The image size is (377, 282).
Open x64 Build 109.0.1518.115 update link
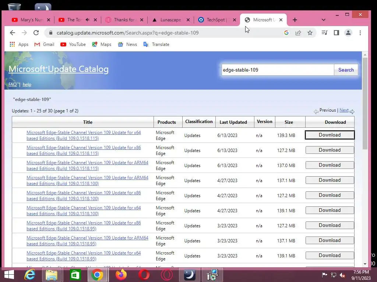[x=84, y=135]
